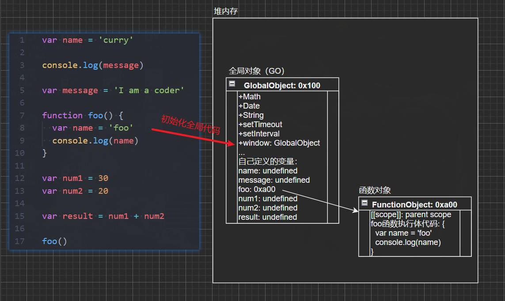This screenshot has height=301, width=505.
Task: Select the 全局对象（GO）label
Action: tap(257, 71)
